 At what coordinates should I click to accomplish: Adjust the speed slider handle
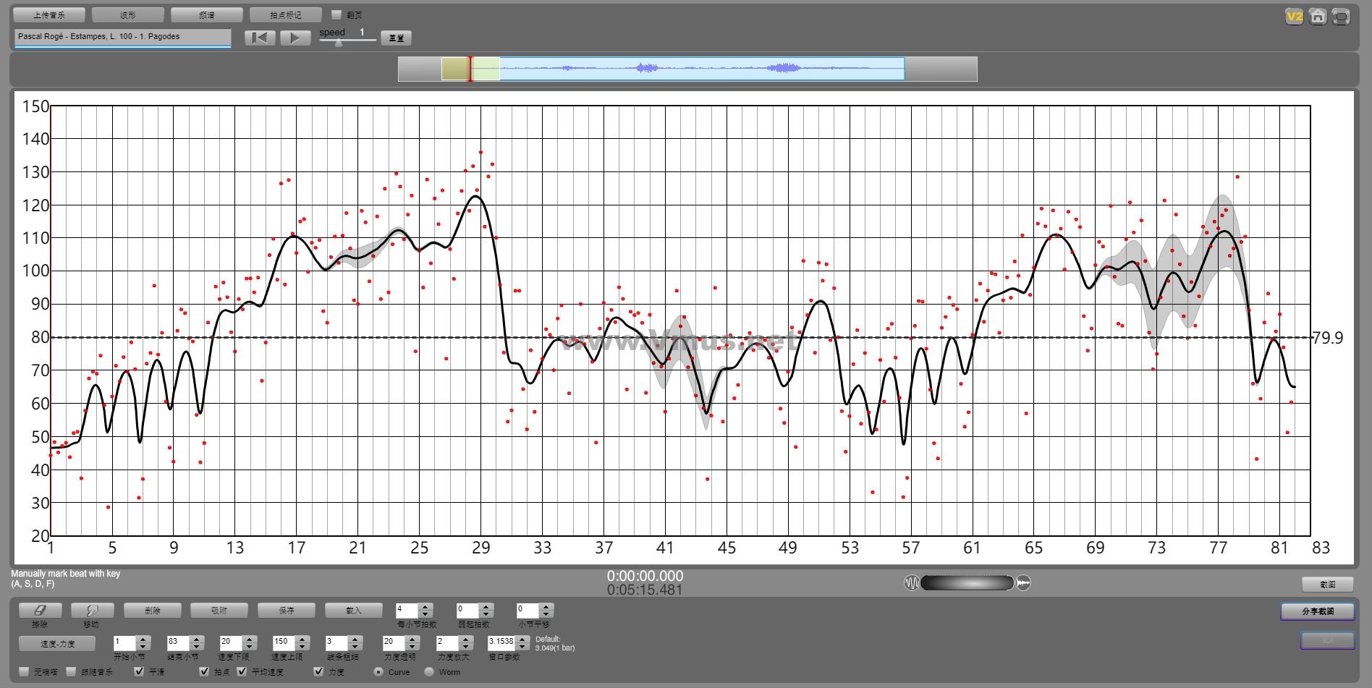339,43
